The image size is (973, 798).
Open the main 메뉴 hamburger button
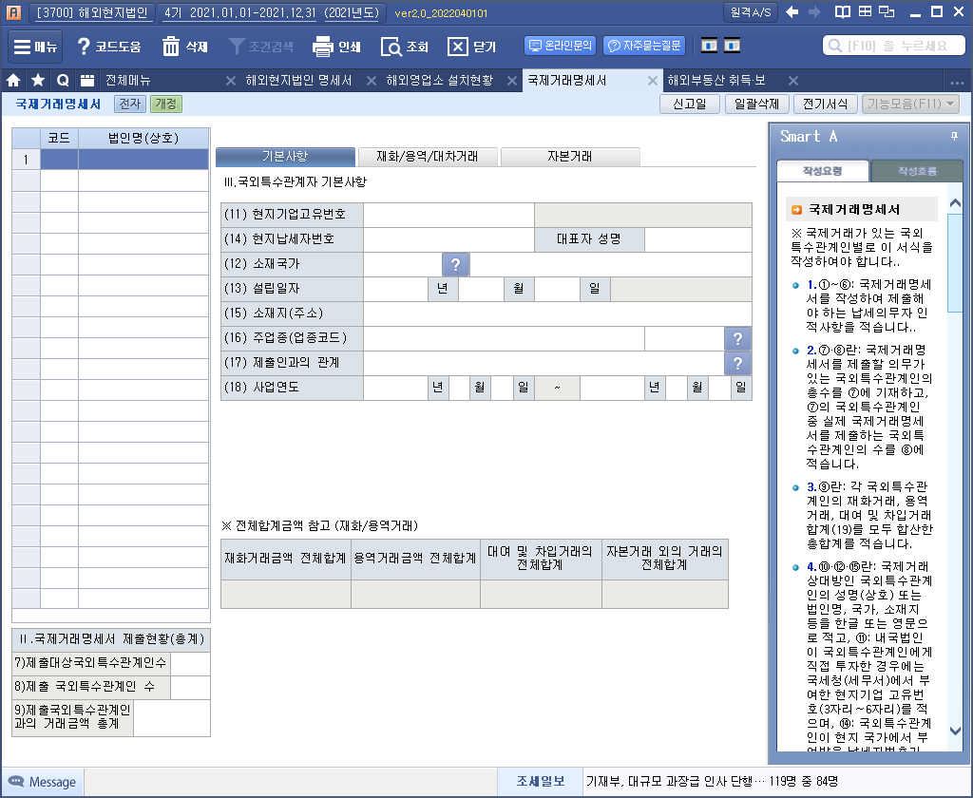click(x=35, y=47)
